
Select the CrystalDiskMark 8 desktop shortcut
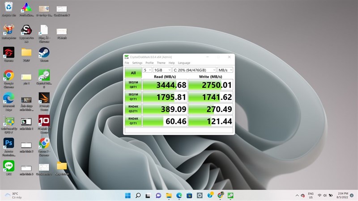44,79
